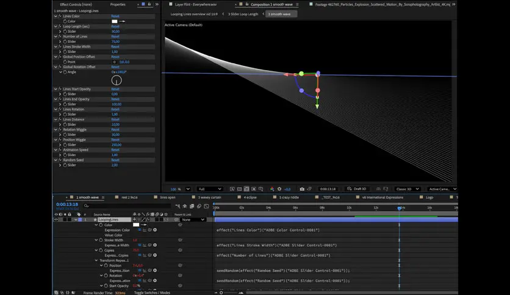Viewport: 510px width, 295px height.
Task: Enable Motion Blur icon in timeline header
Action: (x=199, y=206)
